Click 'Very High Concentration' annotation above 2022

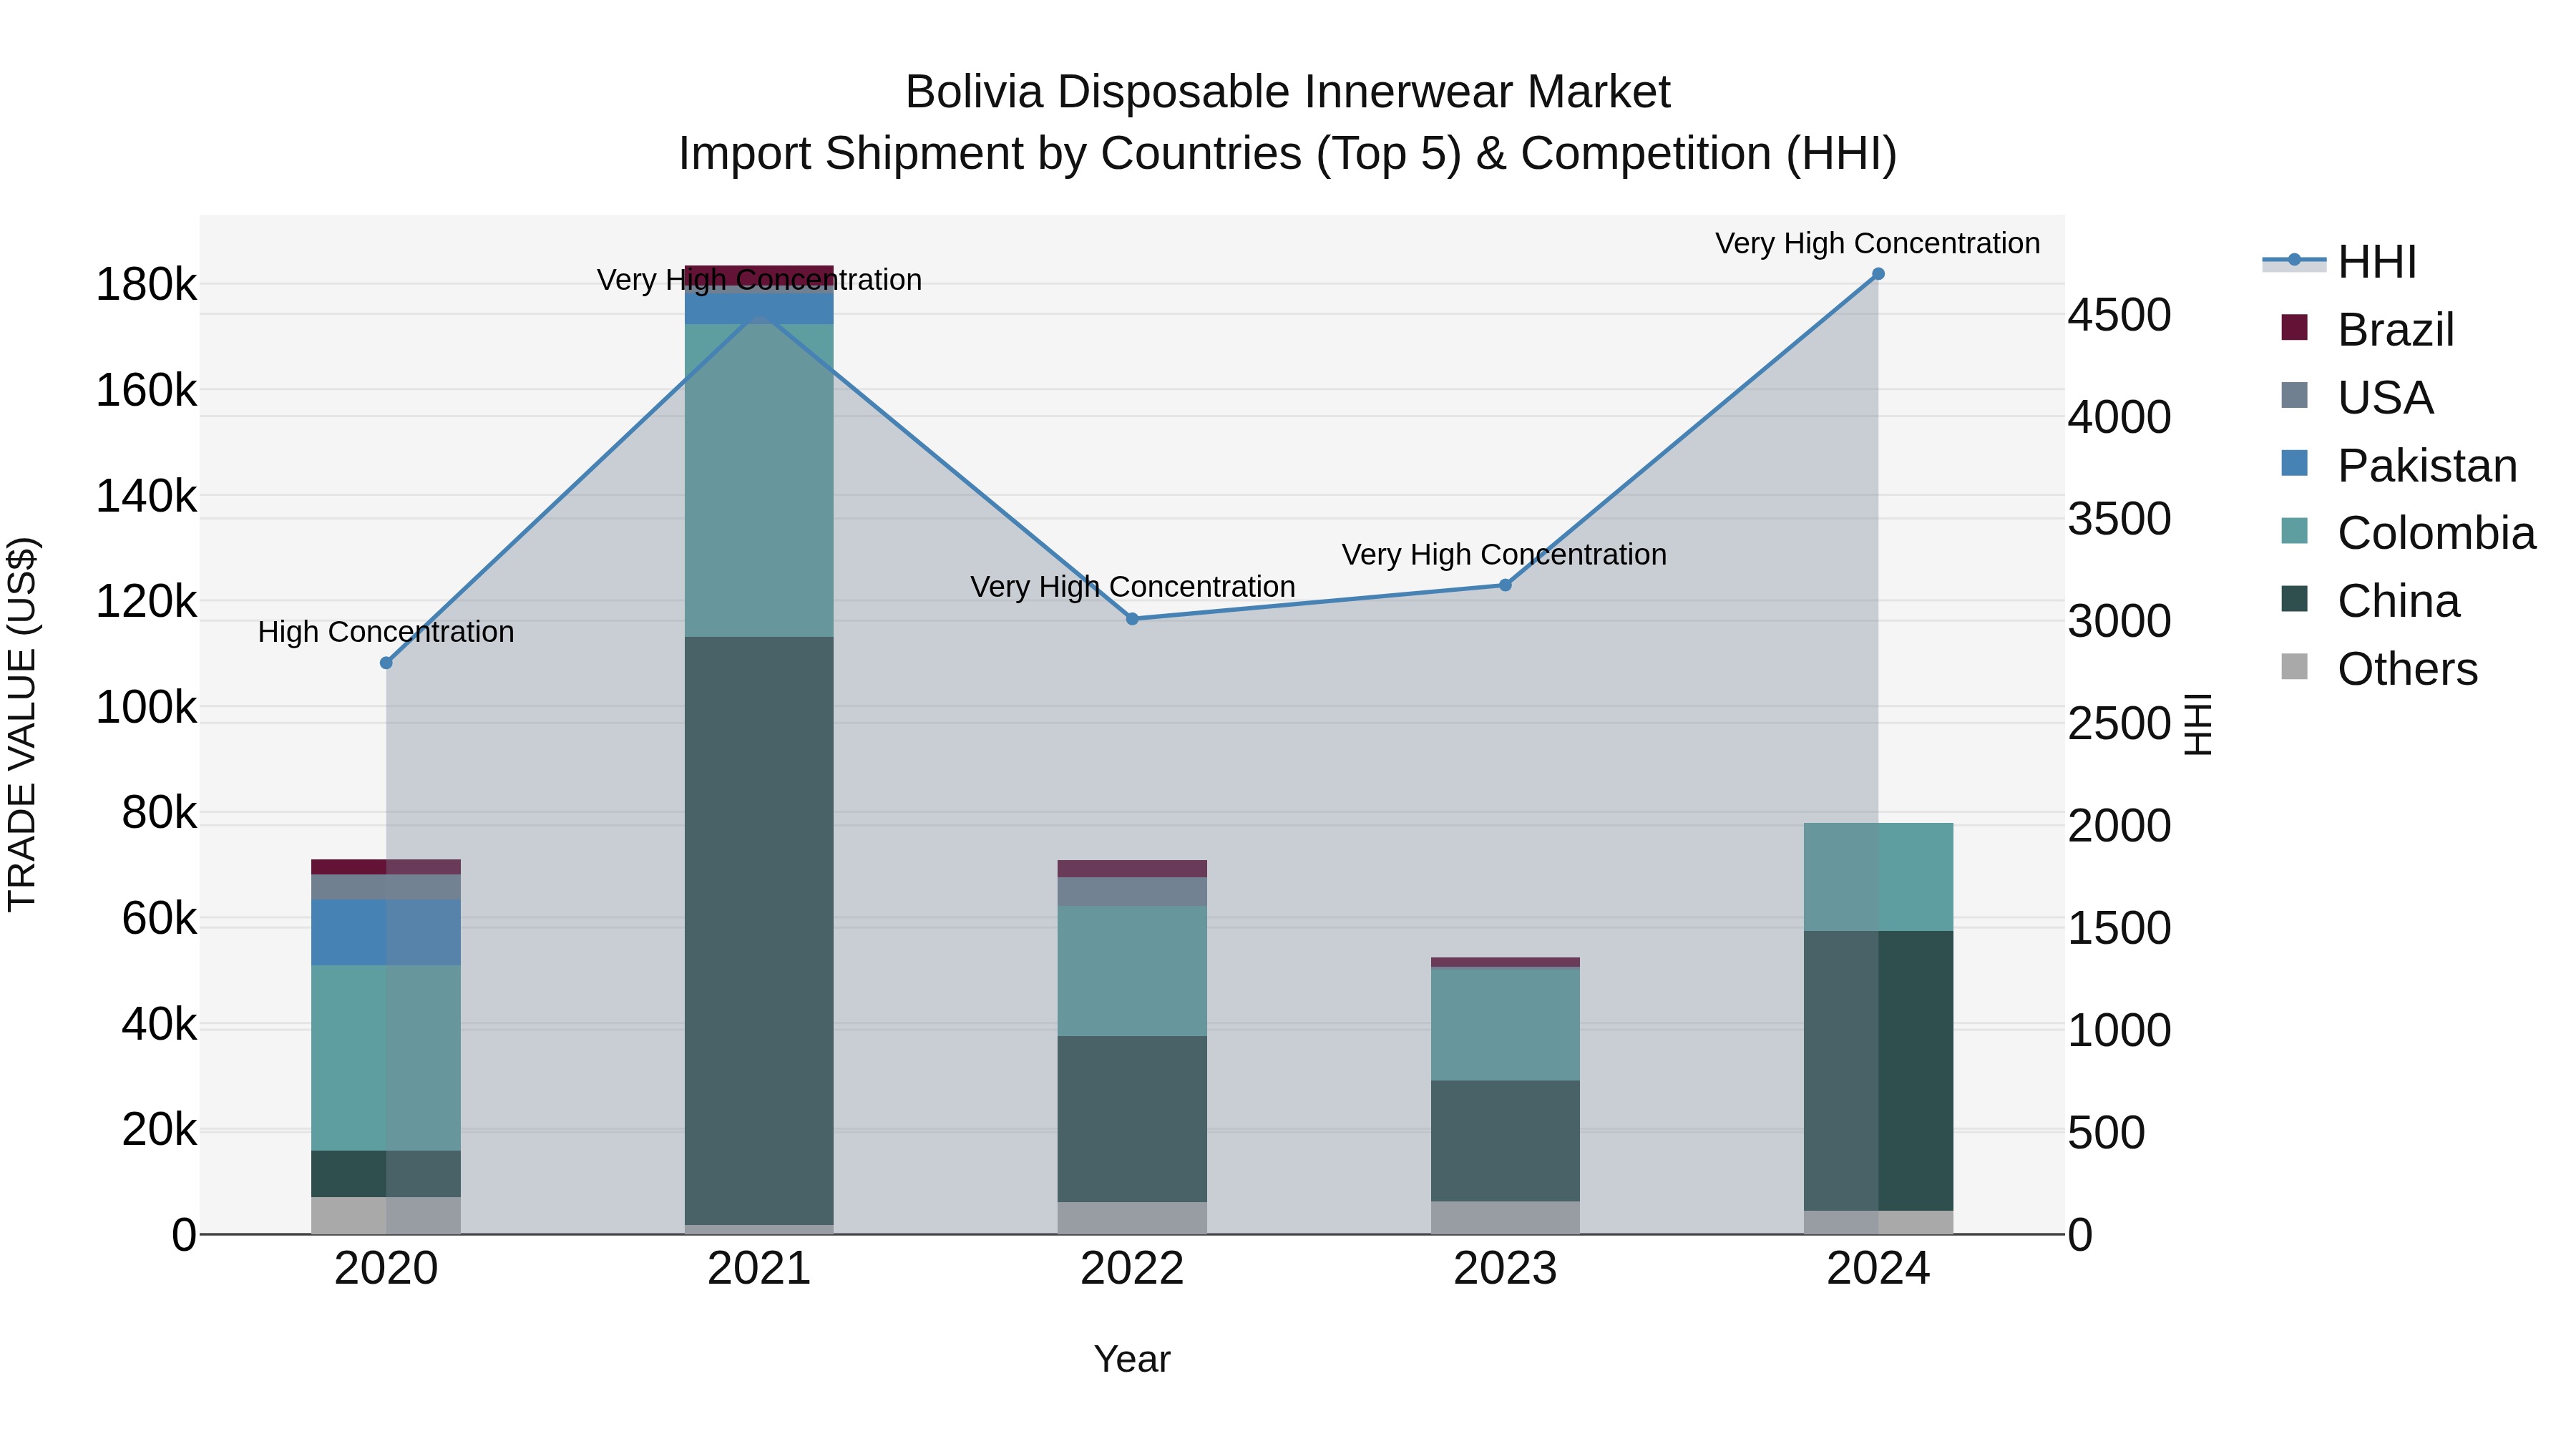click(x=1132, y=586)
